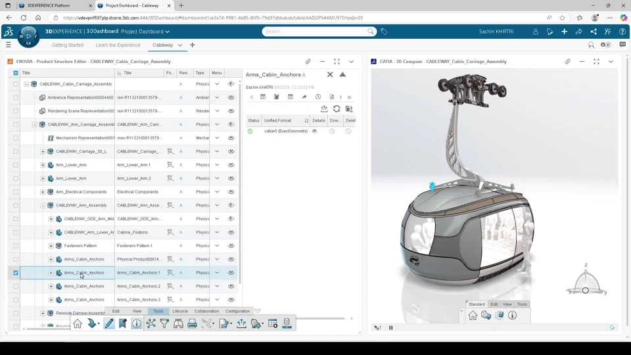Collapse the CABLEWAY_Cabin_Carriage_Assembly root node

click(x=26, y=84)
